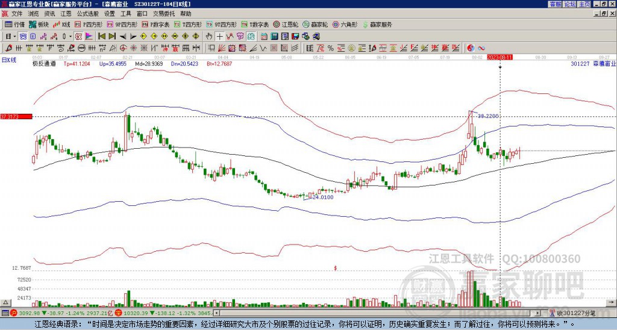The width and height of the screenshot is (617, 330).
Task: Click the save floppy-disk icon
Action: click(295, 37)
